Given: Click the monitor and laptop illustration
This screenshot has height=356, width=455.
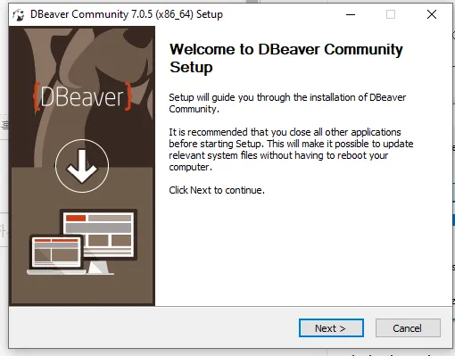Looking at the screenshot, I should pyautogui.click(x=82, y=242).
